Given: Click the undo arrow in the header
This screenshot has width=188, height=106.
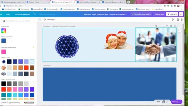Looking at the screenshot, I should tap(35, 14).
